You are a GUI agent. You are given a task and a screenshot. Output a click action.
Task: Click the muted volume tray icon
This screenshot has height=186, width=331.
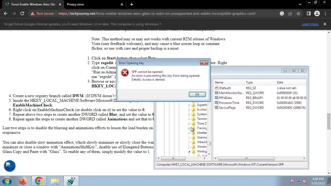(x=305, y=181)
